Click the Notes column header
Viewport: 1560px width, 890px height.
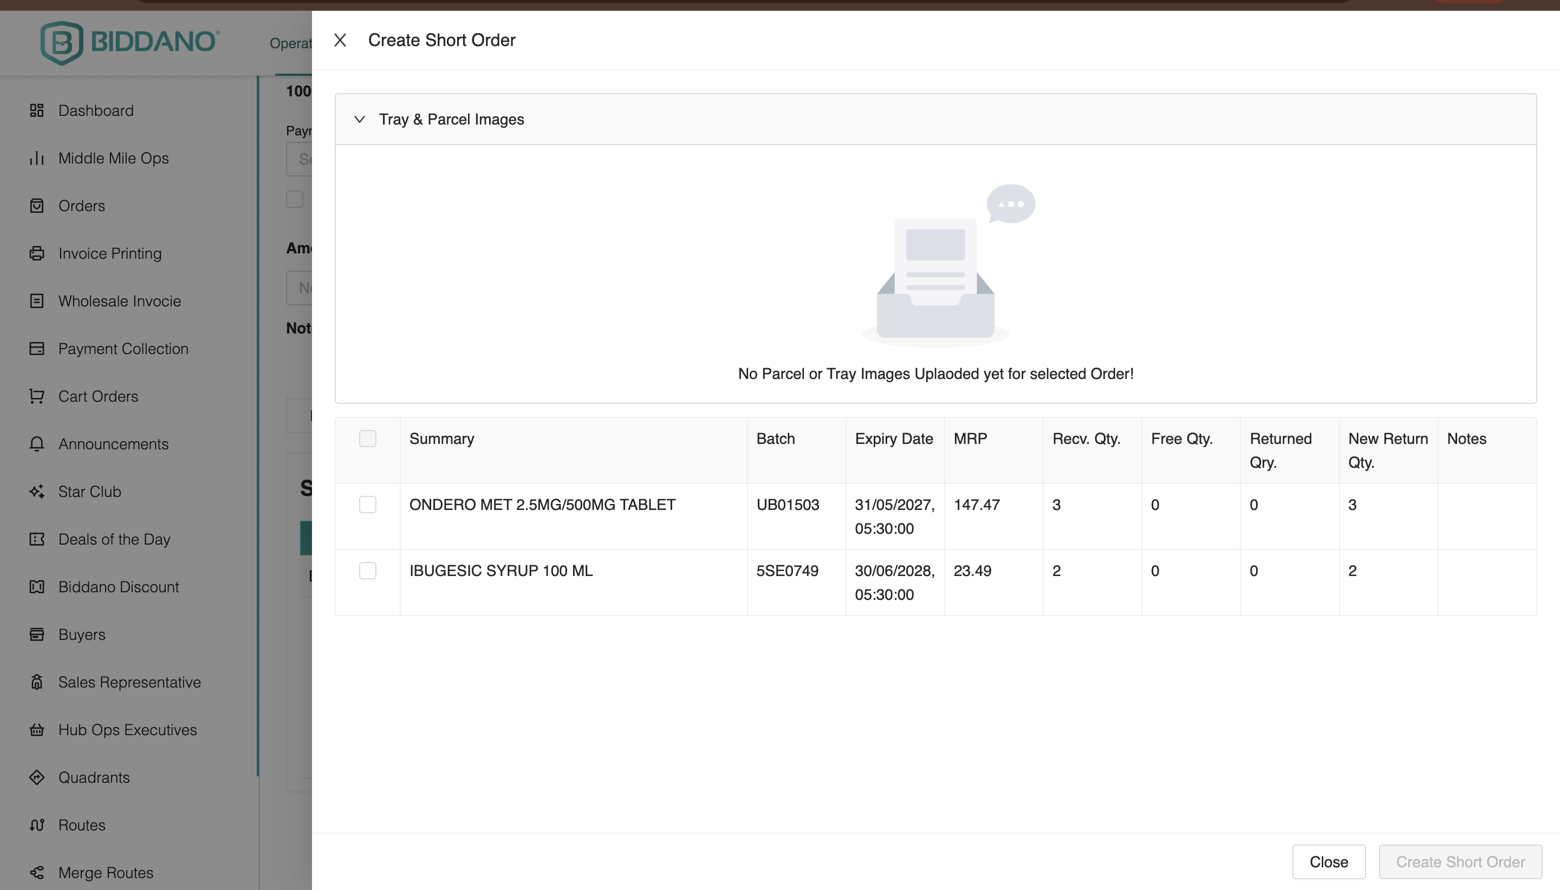1466,439
